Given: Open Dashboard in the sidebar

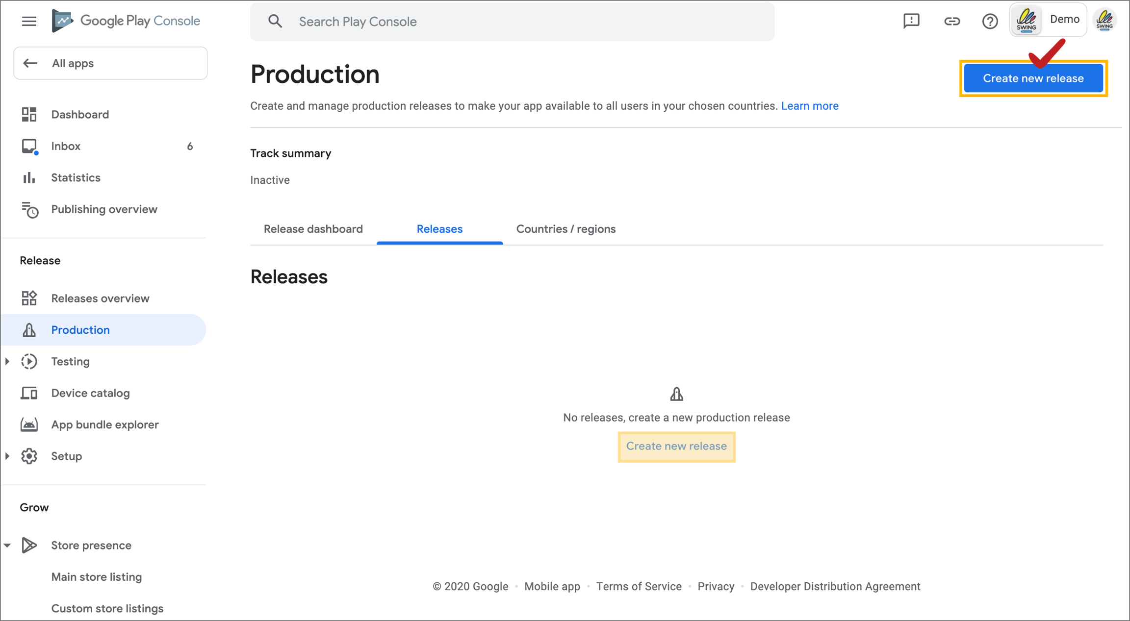Looking at the screenshot, I should pos(80,115).
